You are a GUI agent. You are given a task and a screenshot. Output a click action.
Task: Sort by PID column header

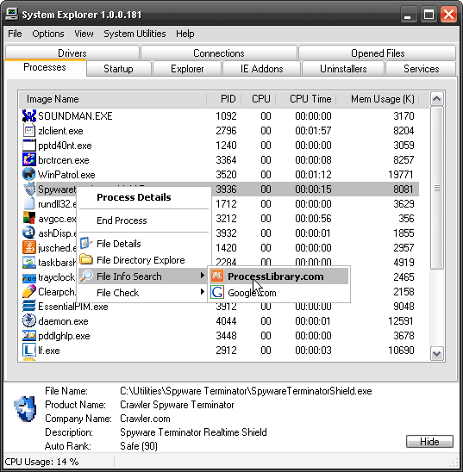(x=224, y=99)
